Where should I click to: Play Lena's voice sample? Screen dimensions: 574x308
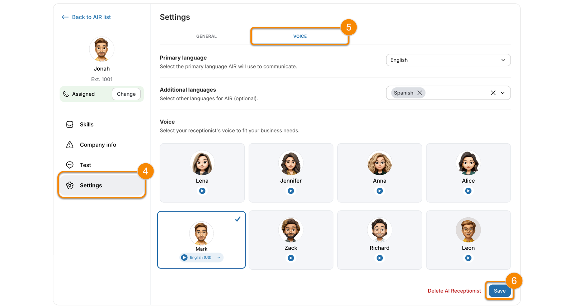pos(202,191)
